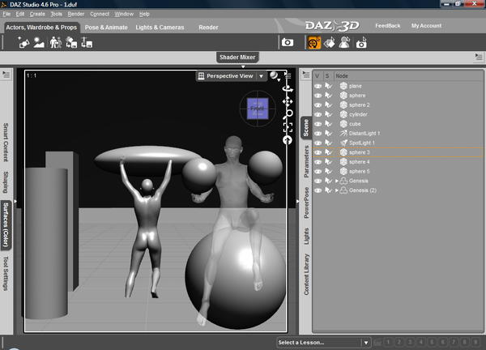The width and height of the screenshot is (486, 350).
Task: Open the Render menu in the menu bar
Action: (76, 14)
